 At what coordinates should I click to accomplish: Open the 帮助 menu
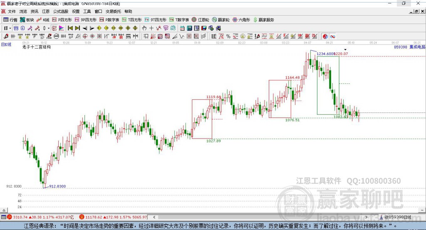(x=128, y=11)
